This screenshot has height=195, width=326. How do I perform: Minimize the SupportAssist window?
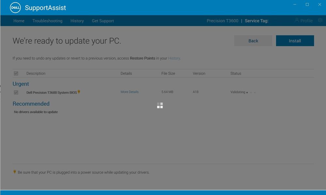tap(295, 4)
